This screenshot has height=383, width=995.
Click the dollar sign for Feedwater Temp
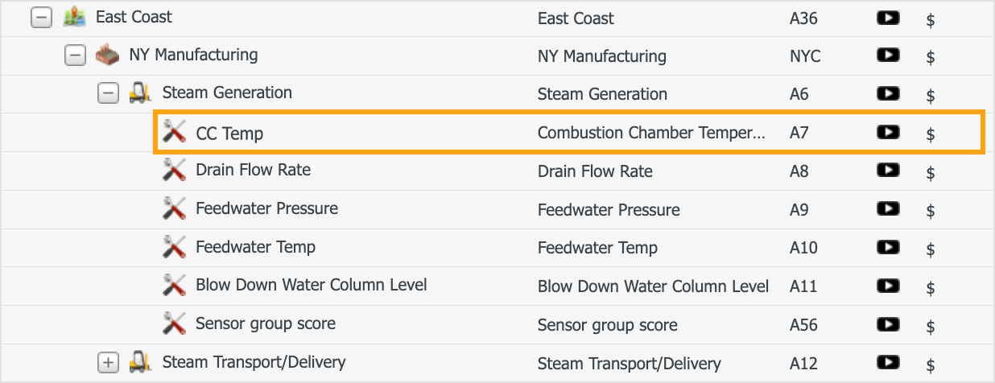(931, 249)
